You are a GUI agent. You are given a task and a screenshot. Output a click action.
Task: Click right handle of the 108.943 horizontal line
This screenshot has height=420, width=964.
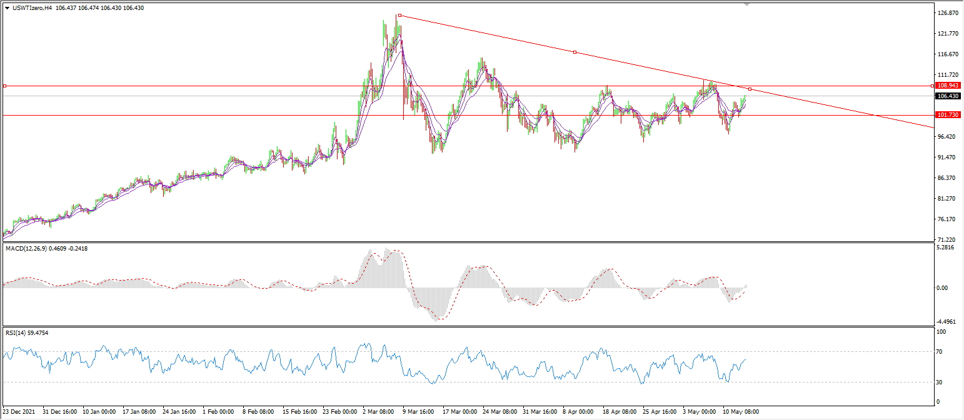(x=933, y=86)
